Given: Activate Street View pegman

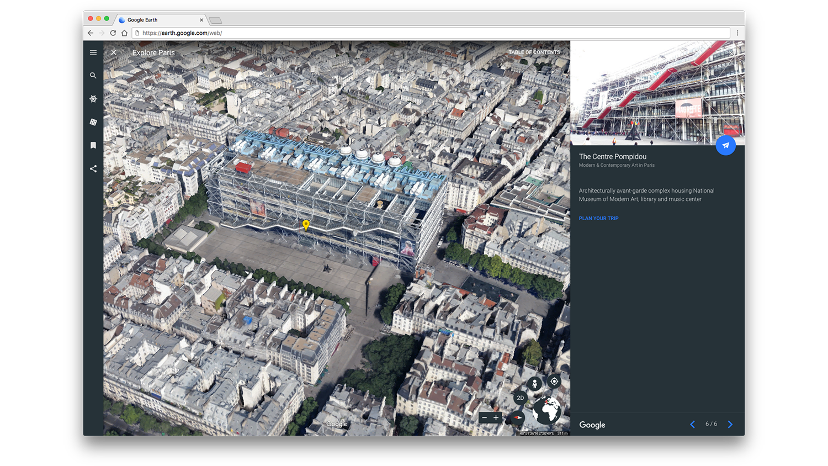Looking at the screenshot, I should click(x=534, y=384).
